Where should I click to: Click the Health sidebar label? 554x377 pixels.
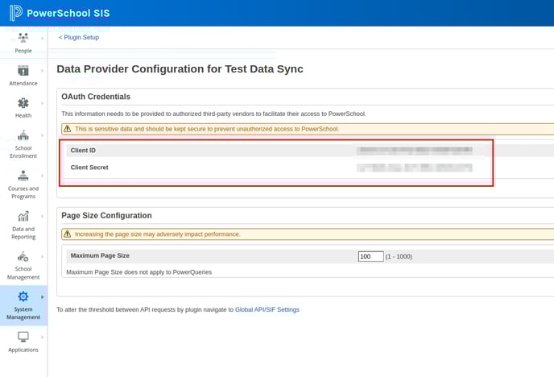pyautogui.click(x=23, y=115)
